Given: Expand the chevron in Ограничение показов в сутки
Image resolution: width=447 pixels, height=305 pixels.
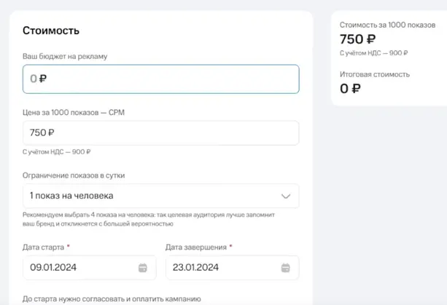Looking at the screenshot, I should point(286,196).
